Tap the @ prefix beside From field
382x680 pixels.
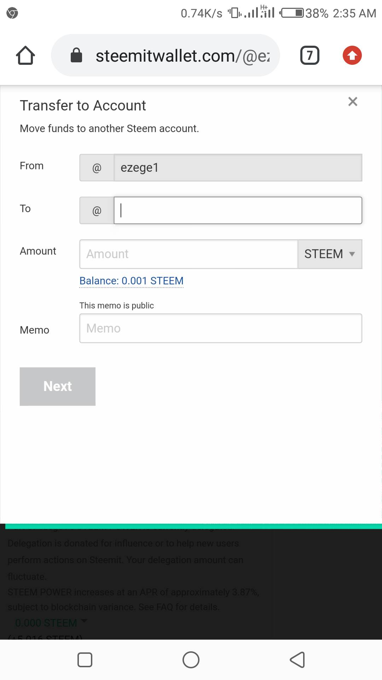[x=97, y=168]
